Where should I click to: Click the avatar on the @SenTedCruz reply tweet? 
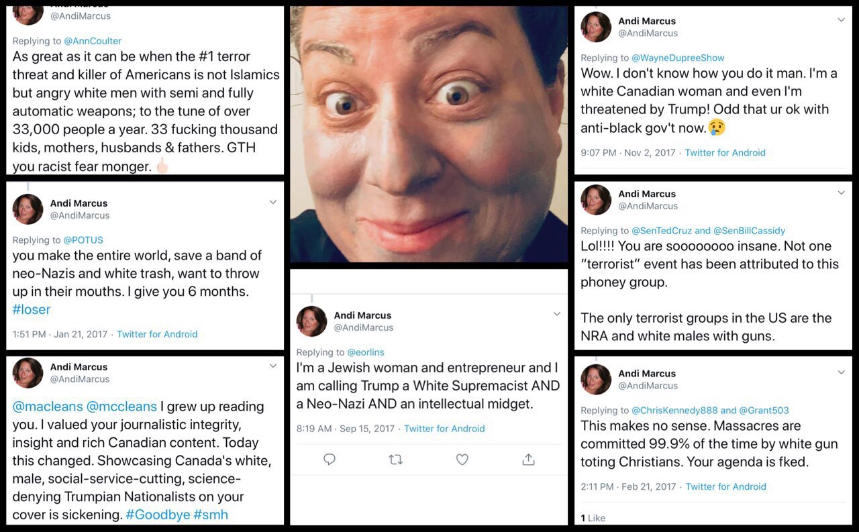coord(596,200)
